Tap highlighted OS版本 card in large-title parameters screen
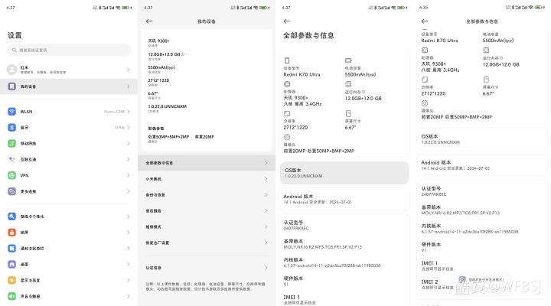 tap(344, 173)
